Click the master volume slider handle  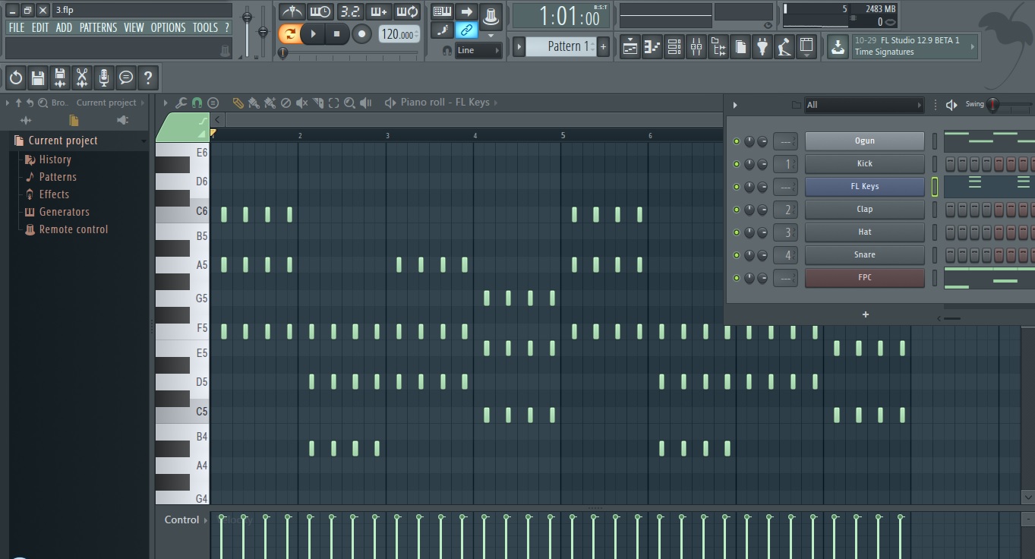click(x=247, y=17)
